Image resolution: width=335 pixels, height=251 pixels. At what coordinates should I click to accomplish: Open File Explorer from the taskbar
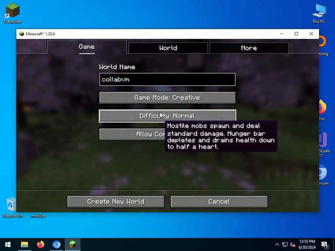point(24,244)
